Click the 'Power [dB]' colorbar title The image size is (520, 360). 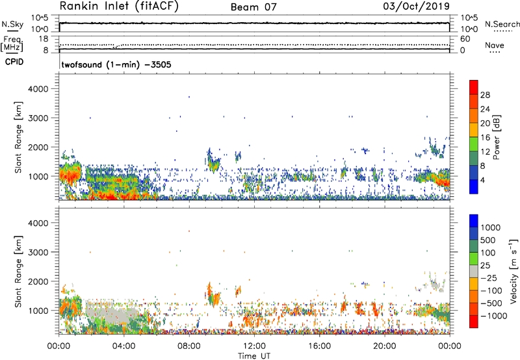point(497,137)
